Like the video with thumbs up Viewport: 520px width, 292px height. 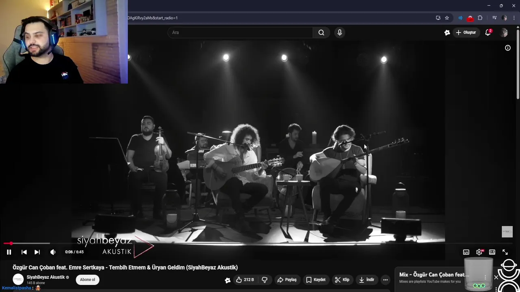245,280
